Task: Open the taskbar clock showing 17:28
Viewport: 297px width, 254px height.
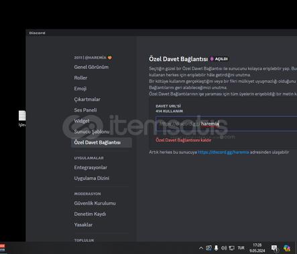Action: click(x=257, y=248)
